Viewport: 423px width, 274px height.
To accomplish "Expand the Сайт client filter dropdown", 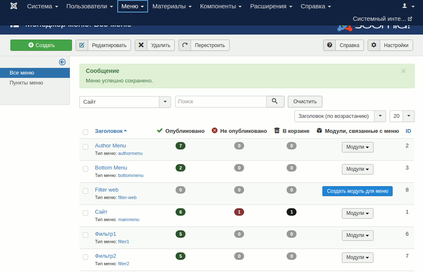I will pos(165,102).
